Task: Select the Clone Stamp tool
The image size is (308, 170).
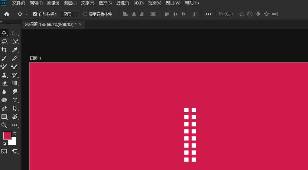Action: (x=4, y=75)
